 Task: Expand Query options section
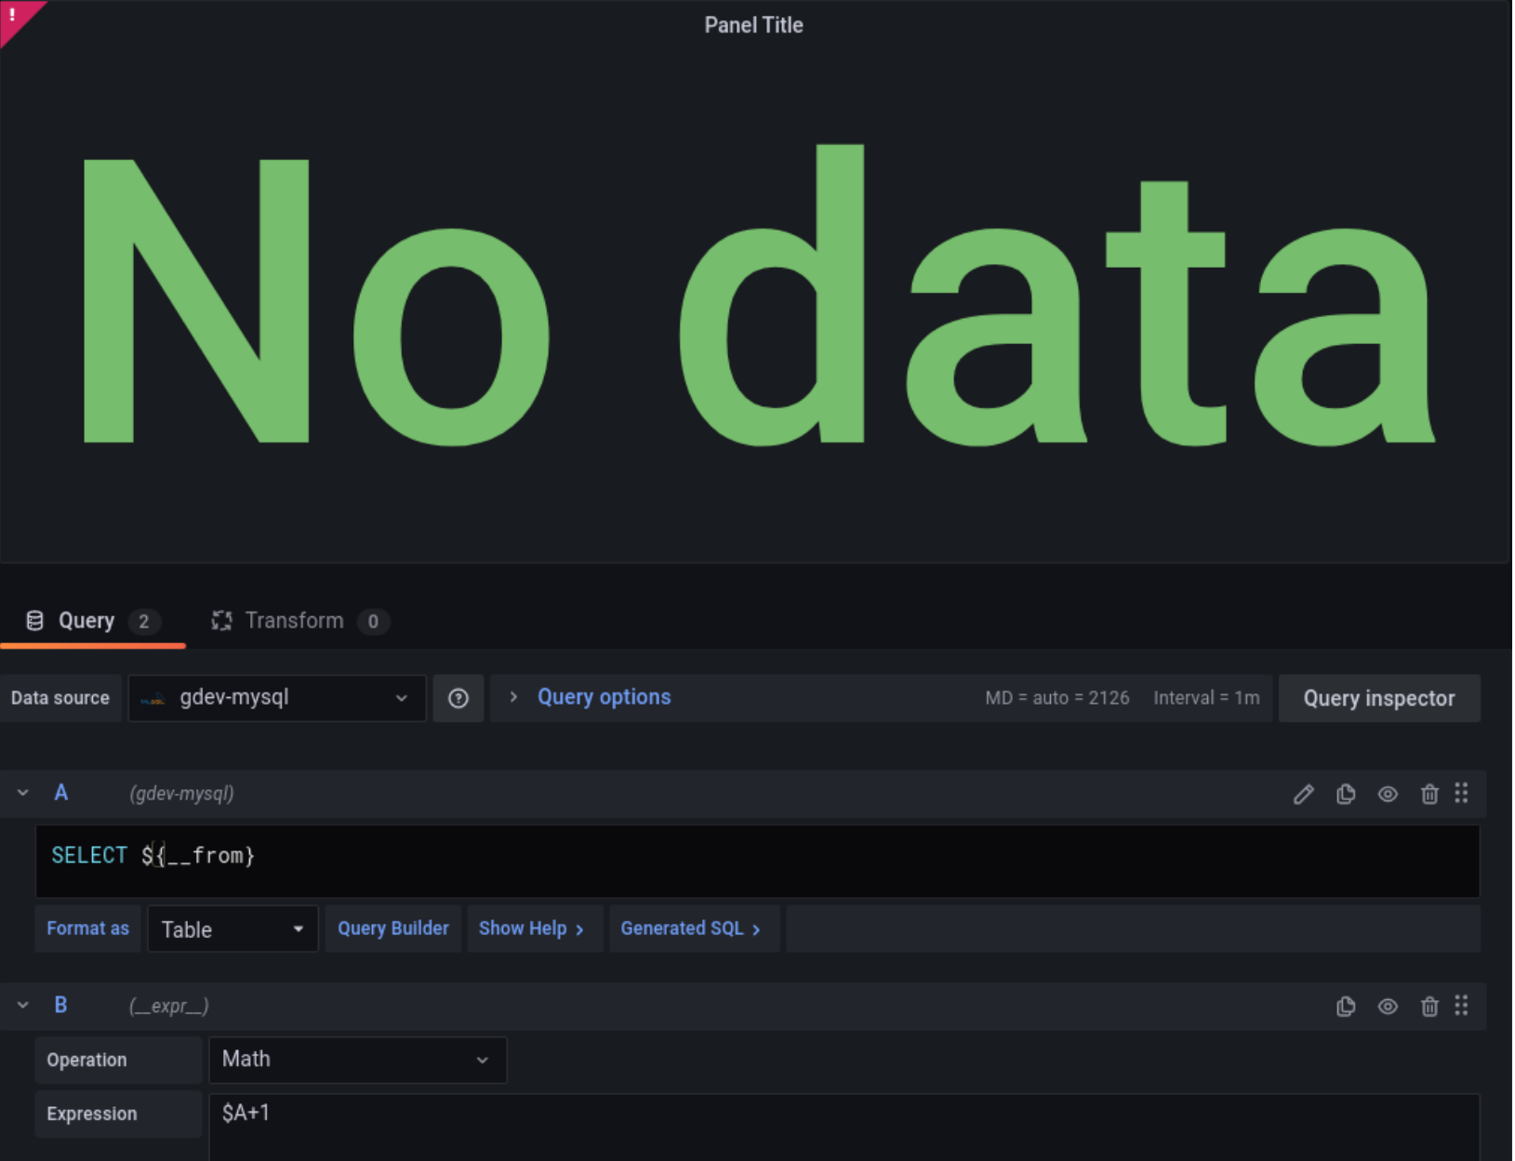(x=512, y=697)
